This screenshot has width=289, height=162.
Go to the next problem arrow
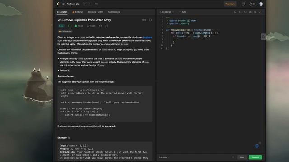tap(90, 4)
